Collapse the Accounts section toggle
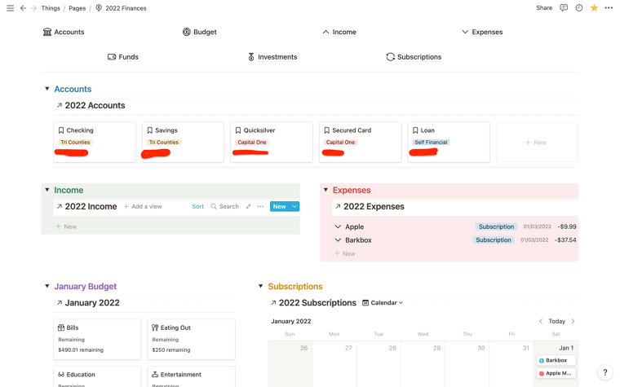This screenshot has width=620, height=387. [47, 89]
